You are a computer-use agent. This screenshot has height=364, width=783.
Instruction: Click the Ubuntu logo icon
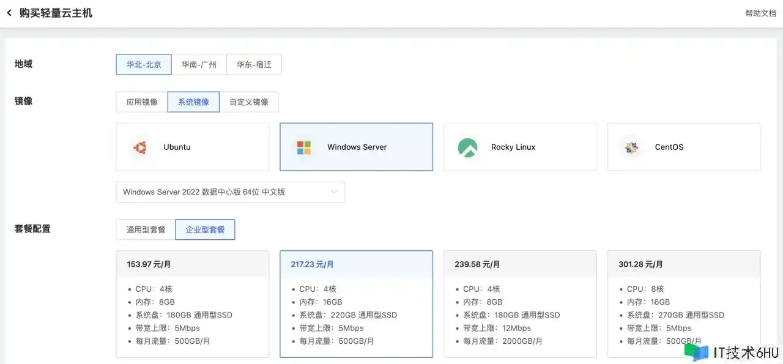coord(140,147)
